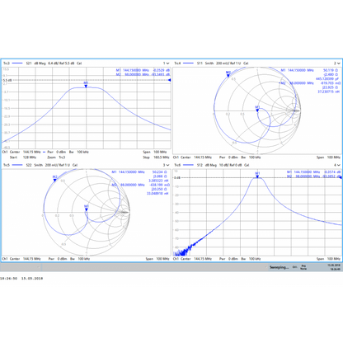The image size is (343, 343).
Task: Click the Sweeping... status indicator
Action: click(x=279, y=267)
